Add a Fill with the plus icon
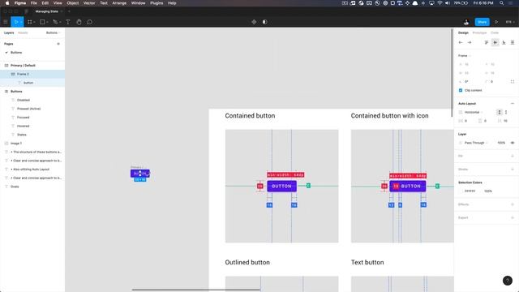Screen dimensions: 519x292 (513, 156)
